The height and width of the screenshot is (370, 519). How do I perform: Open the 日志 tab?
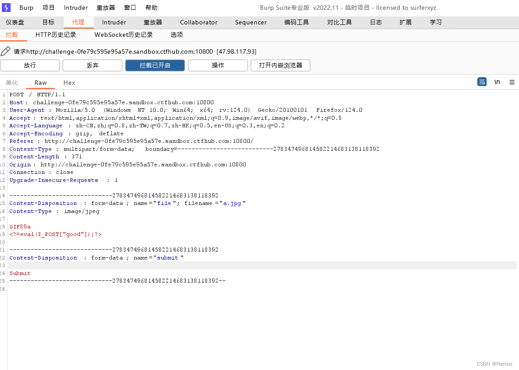(x=376, y=22)
